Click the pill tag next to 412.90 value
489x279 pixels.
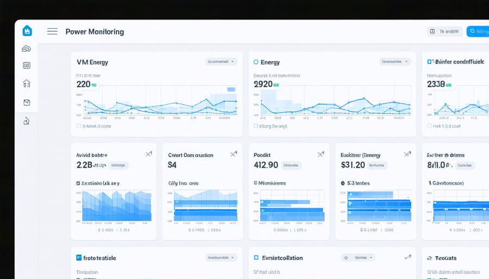click(291, 166)
